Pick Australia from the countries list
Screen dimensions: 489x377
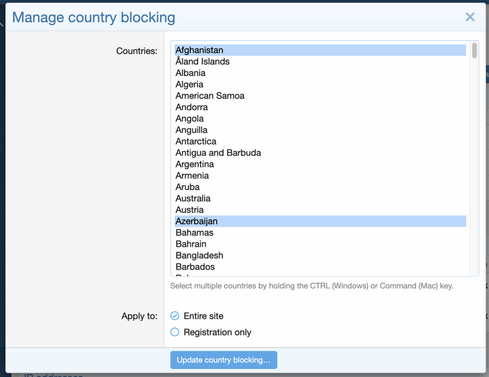(193, 199)
